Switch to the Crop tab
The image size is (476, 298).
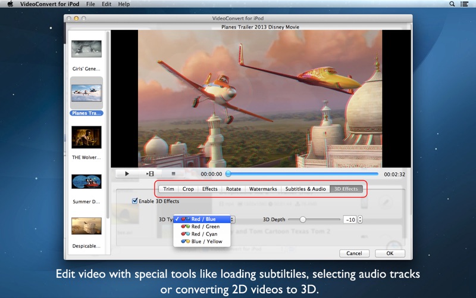click(x=188, y=189)
